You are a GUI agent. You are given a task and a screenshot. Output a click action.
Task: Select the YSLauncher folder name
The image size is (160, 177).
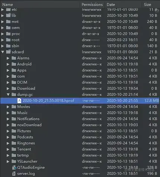click(x=27, y=161)
